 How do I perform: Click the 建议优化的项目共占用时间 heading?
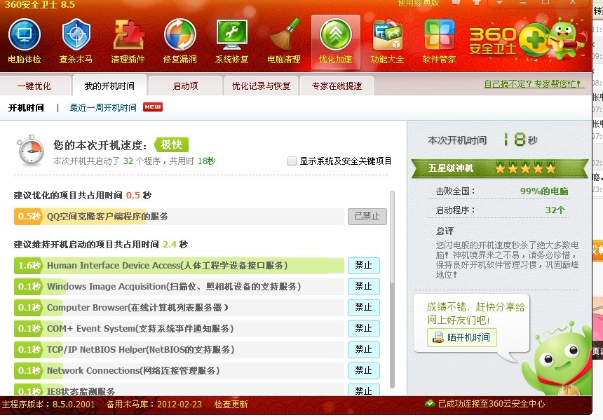click(x=83, y=196)
